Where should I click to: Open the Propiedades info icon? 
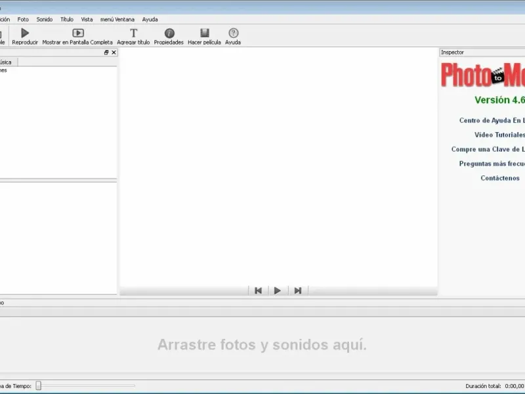169,33
